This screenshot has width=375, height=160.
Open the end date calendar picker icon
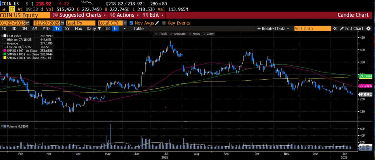[x=63, y=23]
